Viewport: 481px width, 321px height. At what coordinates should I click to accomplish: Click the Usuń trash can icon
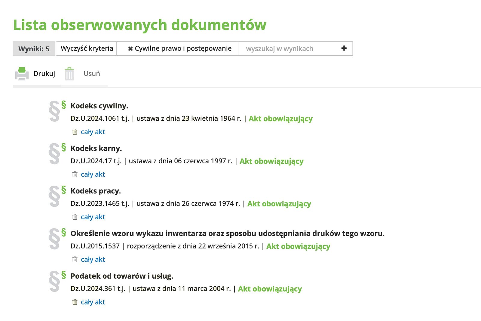tap(70, 73)
